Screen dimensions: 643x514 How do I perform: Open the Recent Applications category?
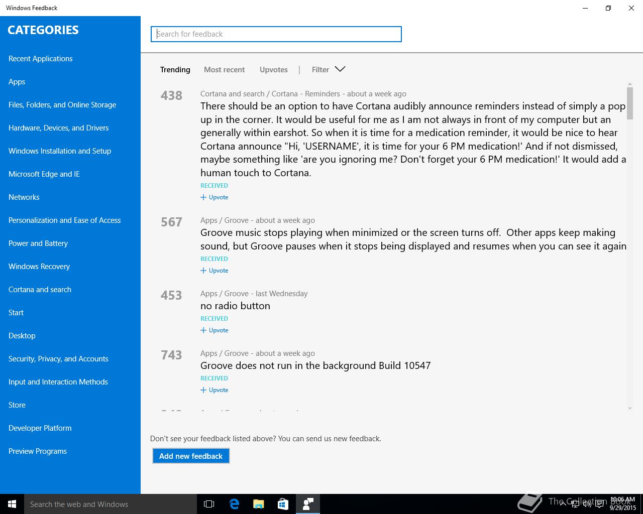coord(41,59)
